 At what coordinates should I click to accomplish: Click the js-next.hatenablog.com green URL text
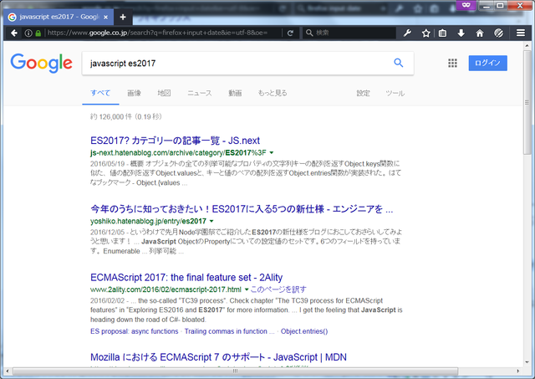pos(178,152)
